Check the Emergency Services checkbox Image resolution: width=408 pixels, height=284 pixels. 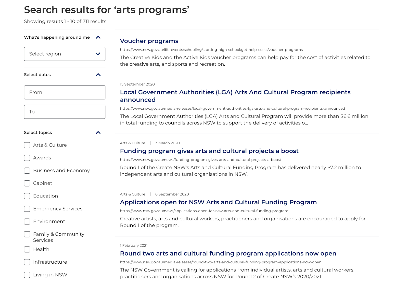pos(27,209)
